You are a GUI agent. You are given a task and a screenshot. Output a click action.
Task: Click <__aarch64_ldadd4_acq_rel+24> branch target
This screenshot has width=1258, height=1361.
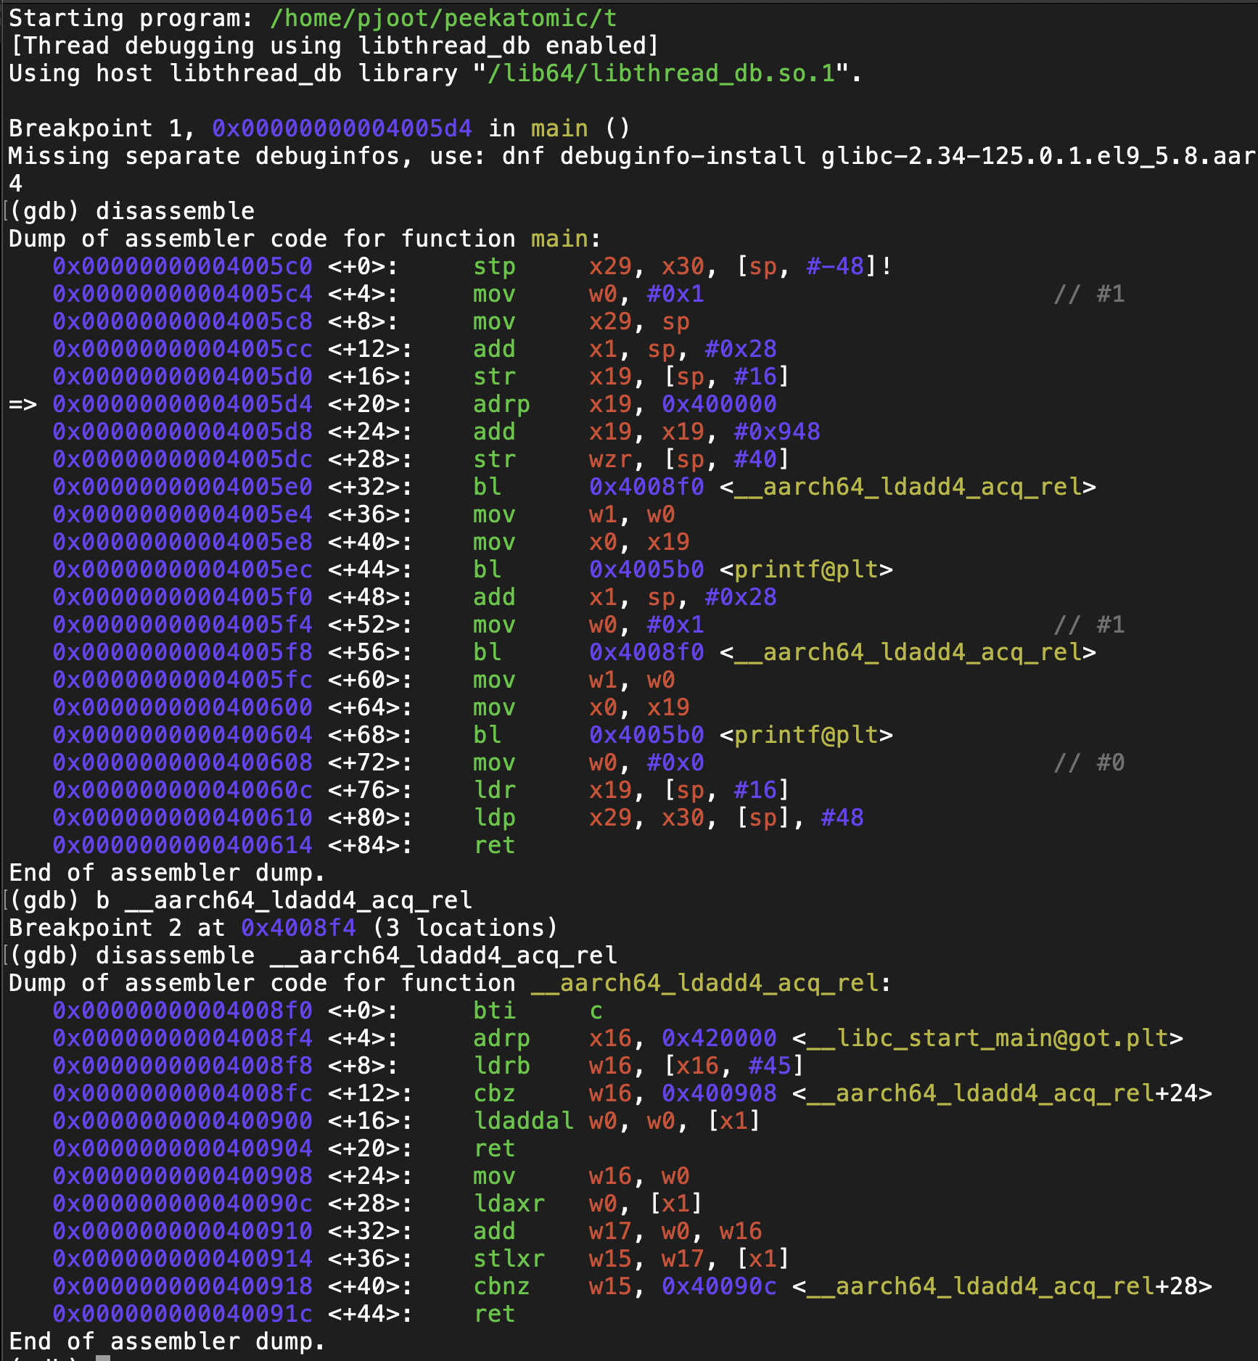pyautogui.click(x=1002, y=1093)
